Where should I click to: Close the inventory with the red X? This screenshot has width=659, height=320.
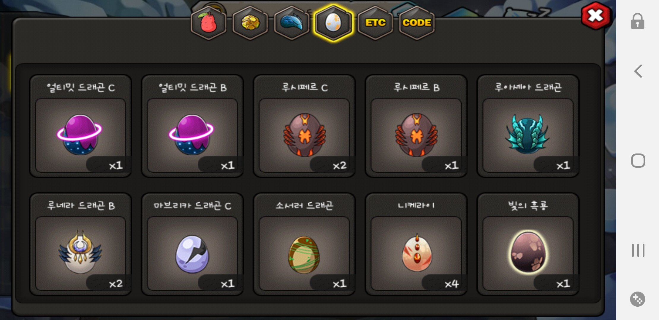tap(596, 16)
